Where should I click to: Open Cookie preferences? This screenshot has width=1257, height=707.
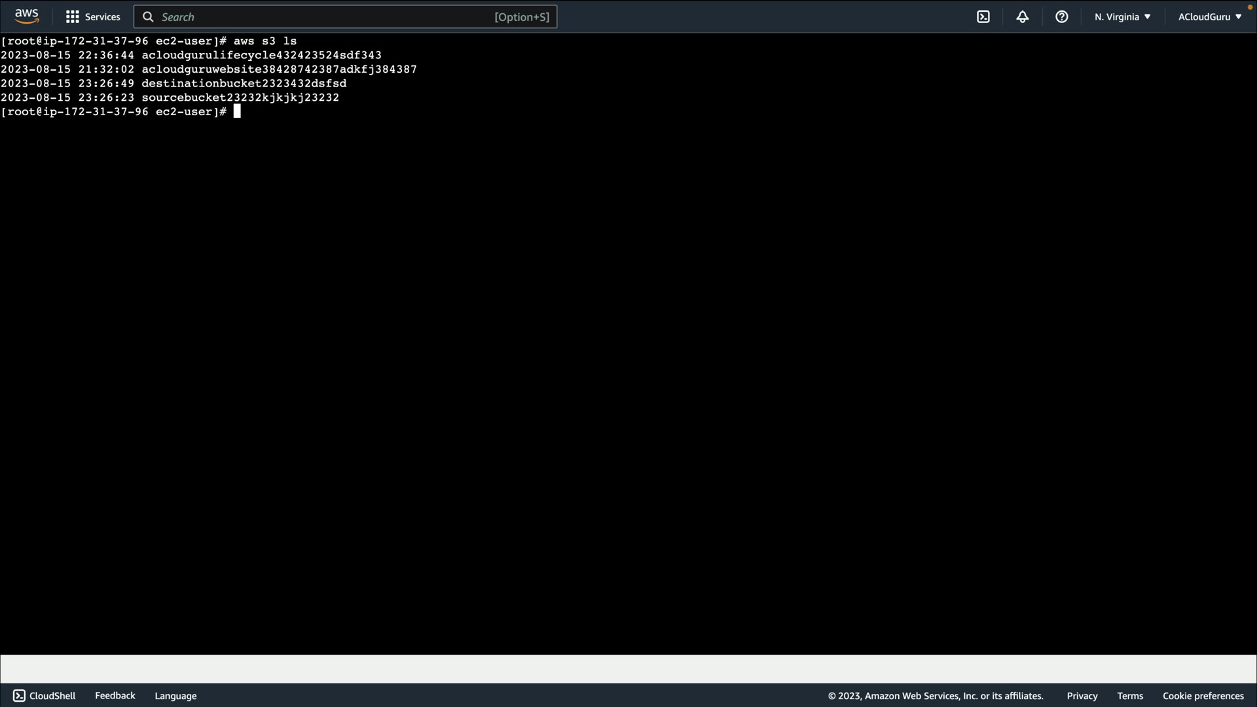tap(1203, 696)
